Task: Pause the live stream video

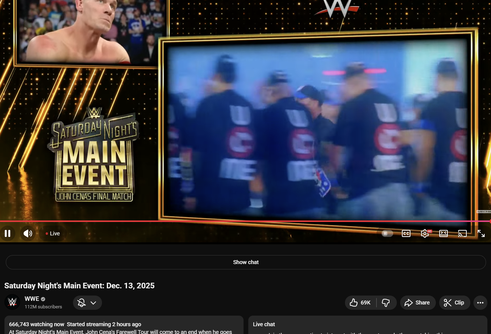Action: click(x=8, y=233)
